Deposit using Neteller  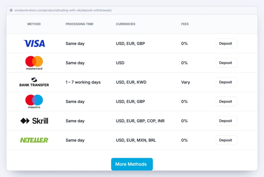[226, 140]
